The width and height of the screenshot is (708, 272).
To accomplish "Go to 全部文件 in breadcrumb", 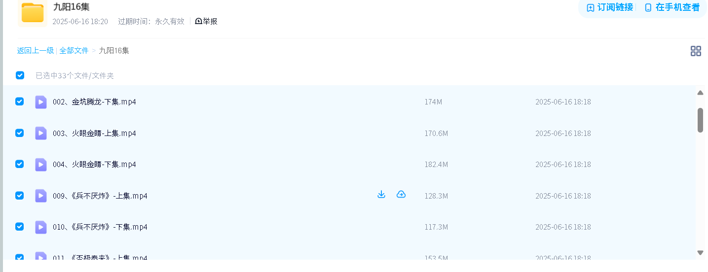I will click(x=74, y=50).
